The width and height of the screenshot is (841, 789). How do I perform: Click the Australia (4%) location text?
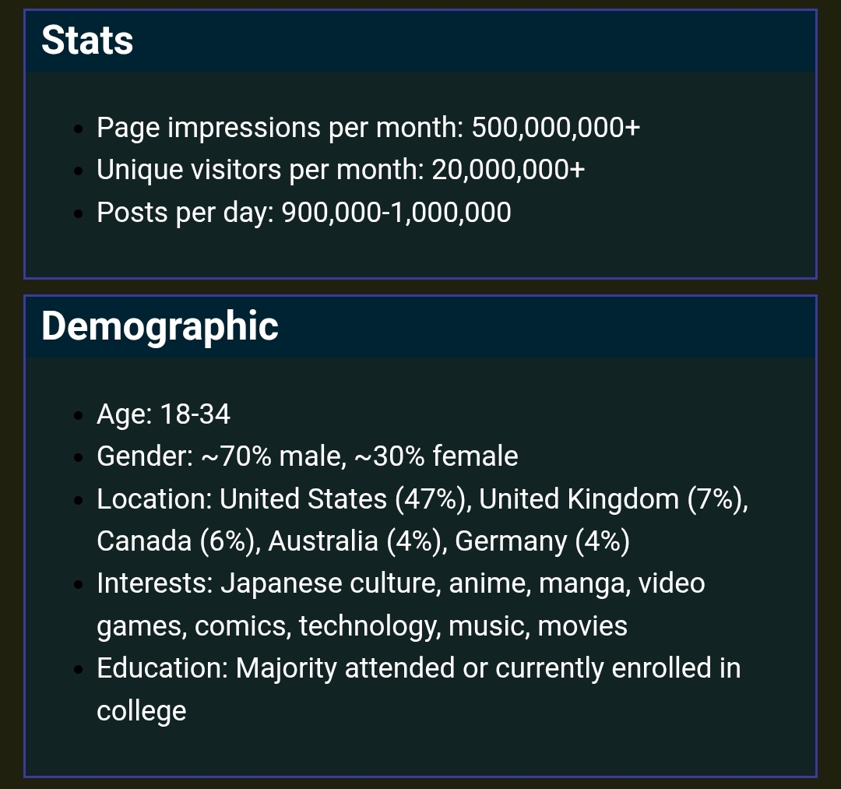pos(357,541)
